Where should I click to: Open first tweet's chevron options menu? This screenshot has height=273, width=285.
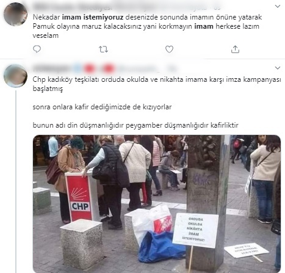278,6
